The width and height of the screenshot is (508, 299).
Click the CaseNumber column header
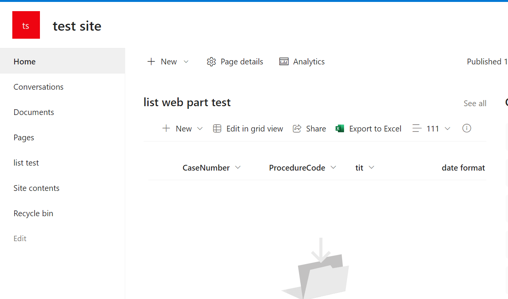[x=206, y=168]
